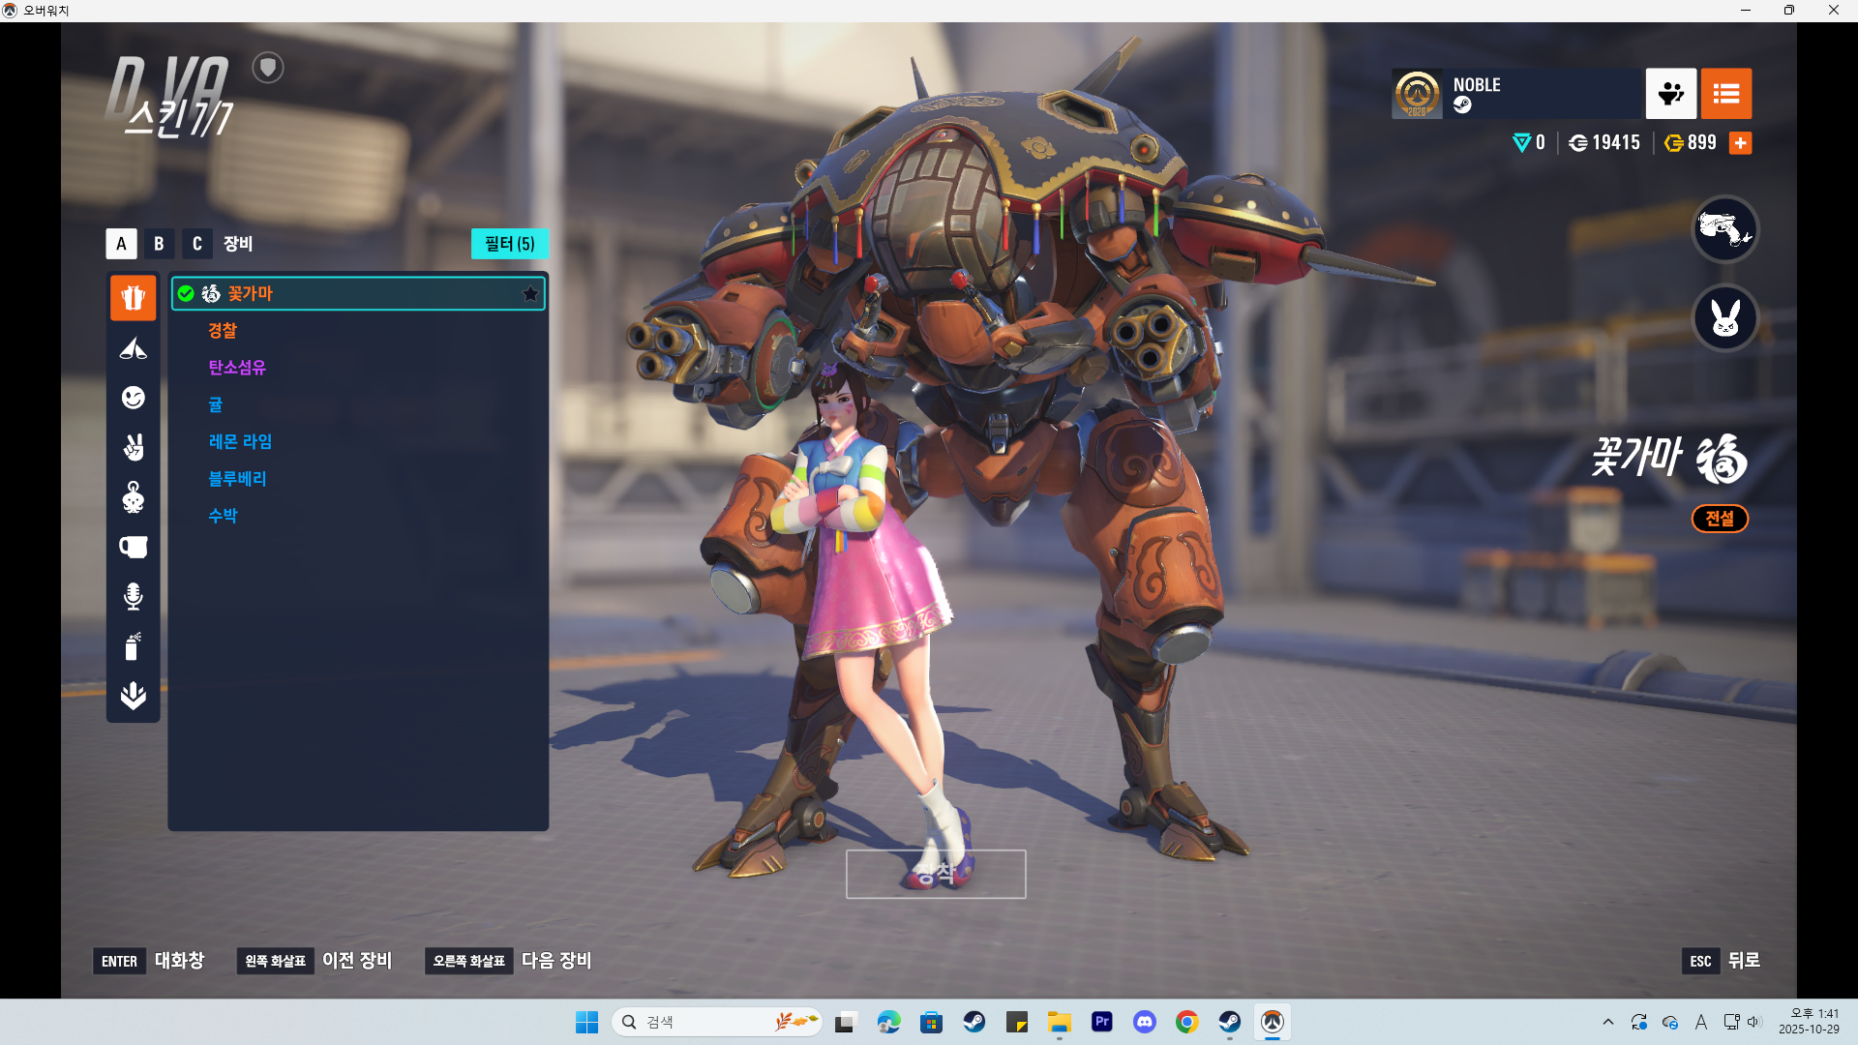Open the souvenirs mug icon
The height and width of the screenshot is (1045, 1858).
tap(133, 548)
